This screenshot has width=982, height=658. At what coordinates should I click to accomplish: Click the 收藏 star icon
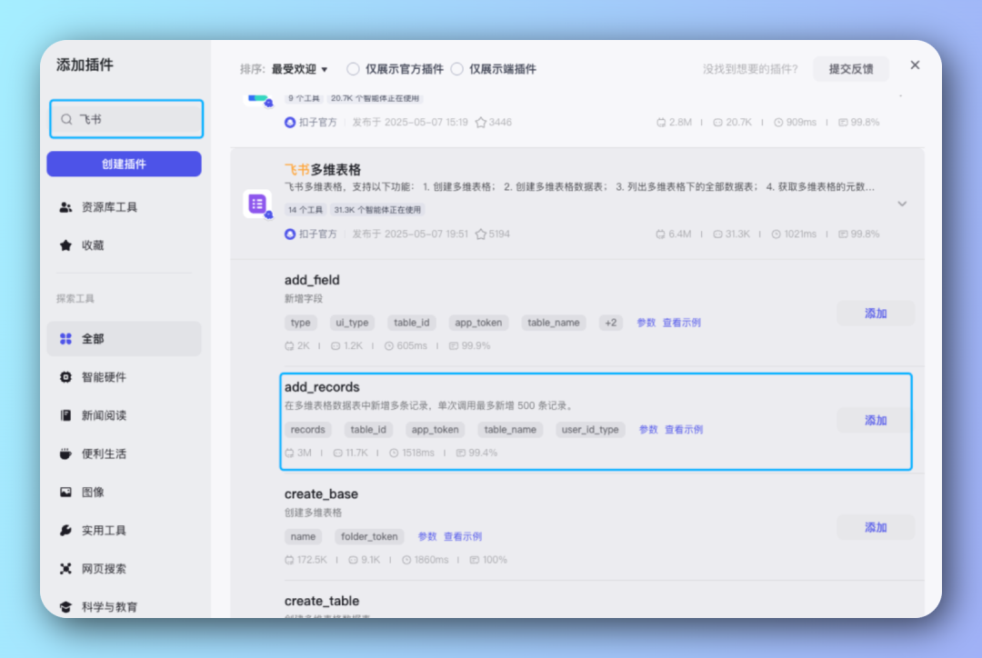[65, 245]
